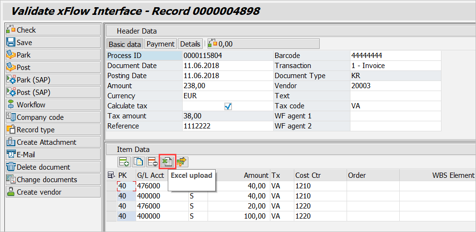Click the Delete document button
Image resolution: width=476 pixels, height=232 pixels.
[x=53, y=167]
